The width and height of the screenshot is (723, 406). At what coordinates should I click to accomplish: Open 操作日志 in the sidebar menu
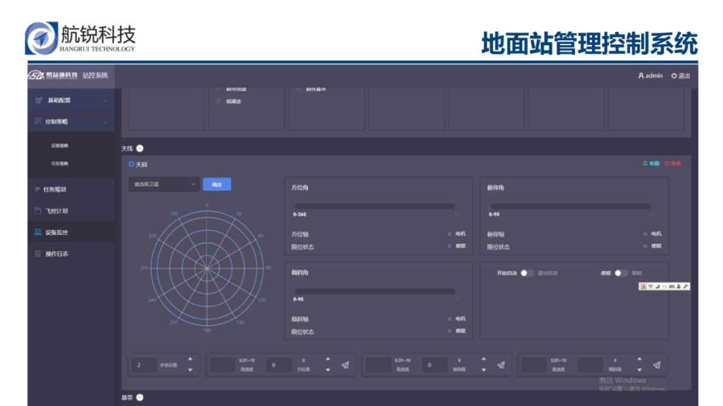pyautogui.click(x=56, y=254)
